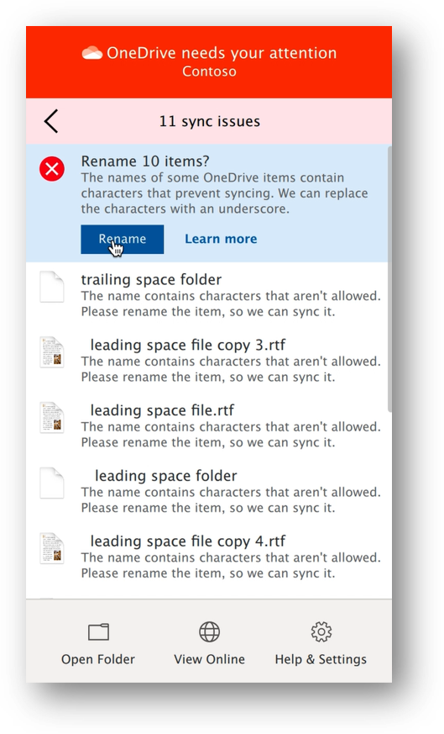The image size is (444, 734).
Task: Click the '11 sync issues' heading
Action: (x=209, y=121)
